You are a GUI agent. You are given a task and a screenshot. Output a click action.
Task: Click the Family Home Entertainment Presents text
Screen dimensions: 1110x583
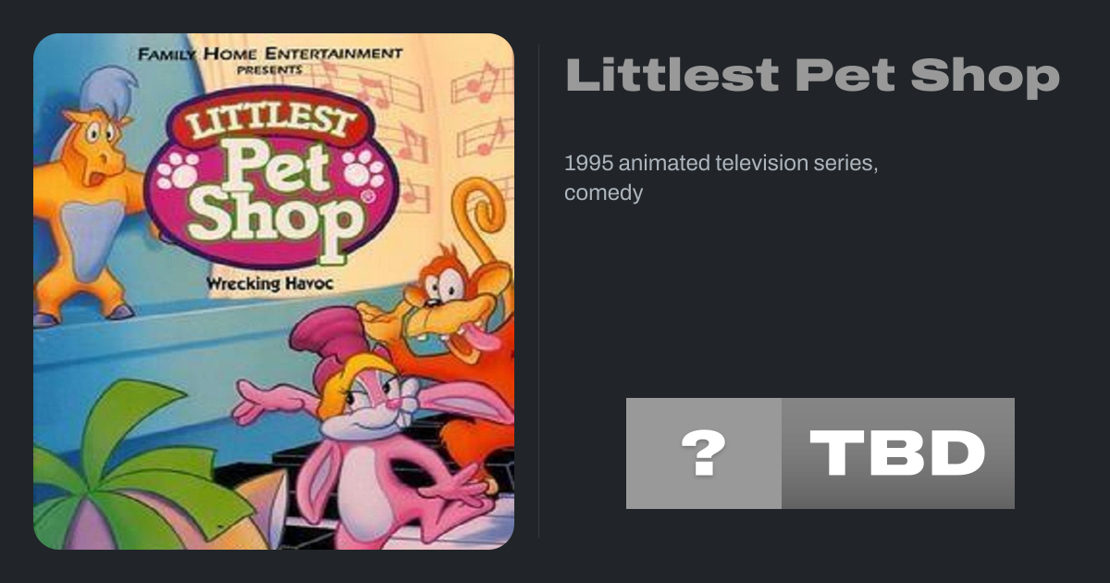tap(270, 58)
